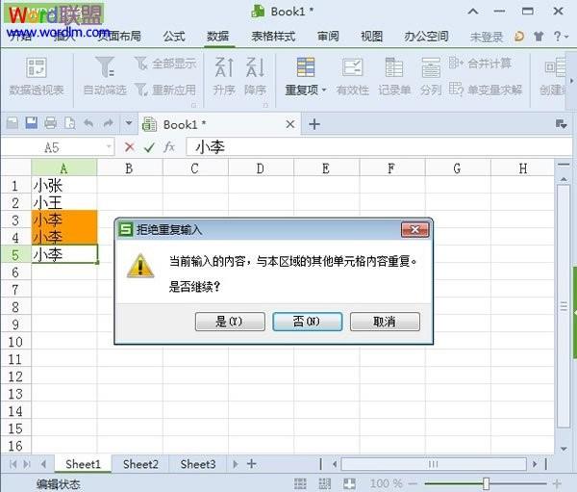This screenshot has height=492, width=577.
Task: Select column header A
Action: pos(64,168)
